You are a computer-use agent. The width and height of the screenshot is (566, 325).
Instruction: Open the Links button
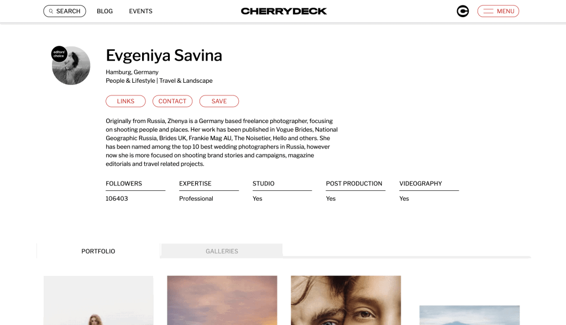[125, 101]
